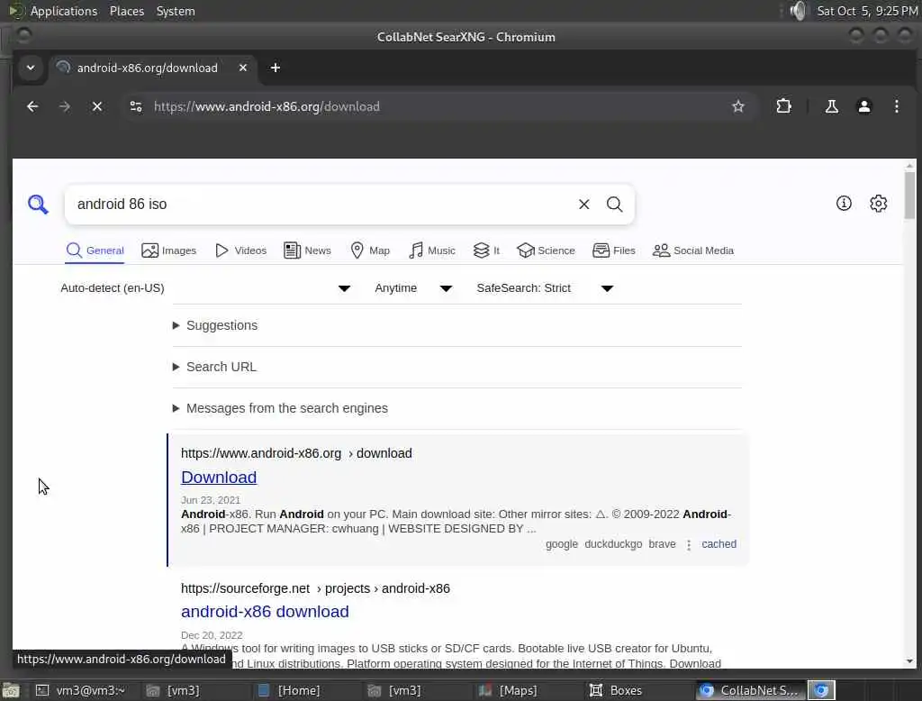Click the SearXNG magnifier logo
The width and height of the screenshot is (922, 701).
(x=38, y=205)
